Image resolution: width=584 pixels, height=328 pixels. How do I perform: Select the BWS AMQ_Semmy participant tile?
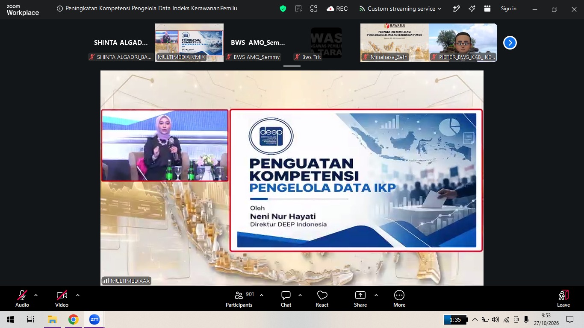tap(258, 43)
